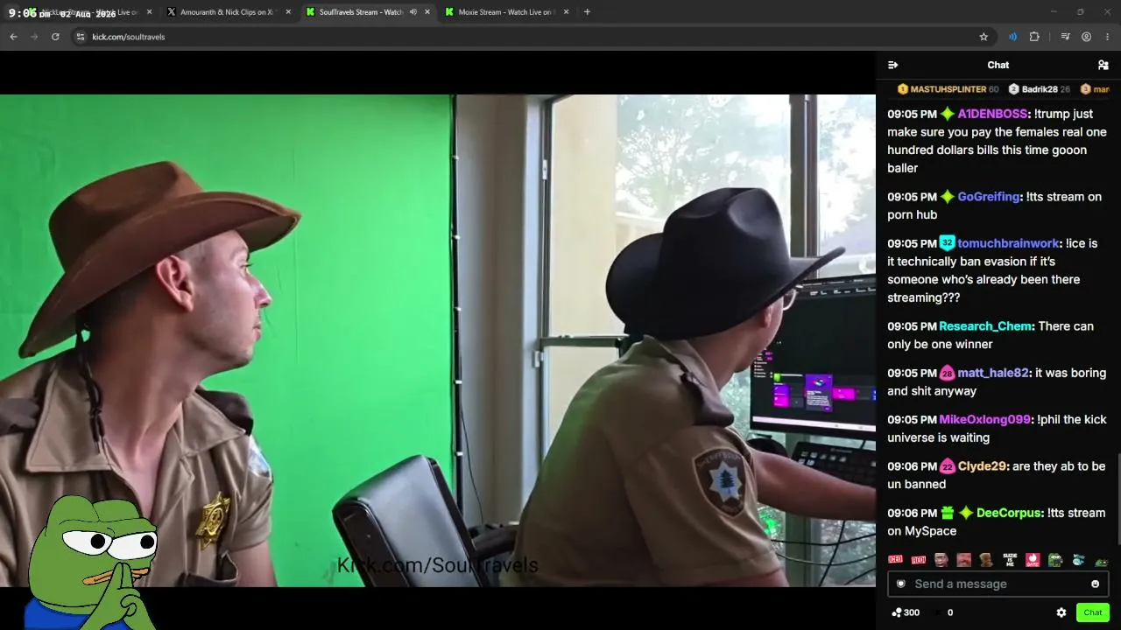1121x630 pixels.
Task: Open the browser extensions puzzle icon
Action: [1034, 37]
